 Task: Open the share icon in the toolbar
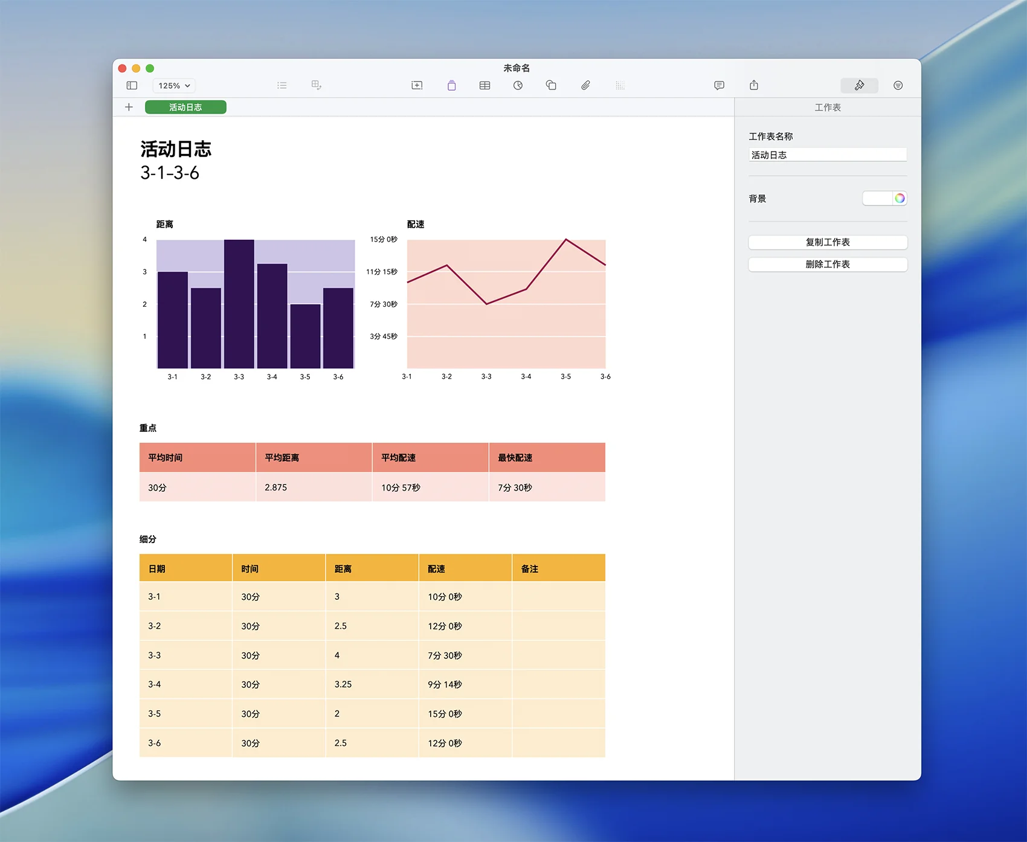(754, 86)
